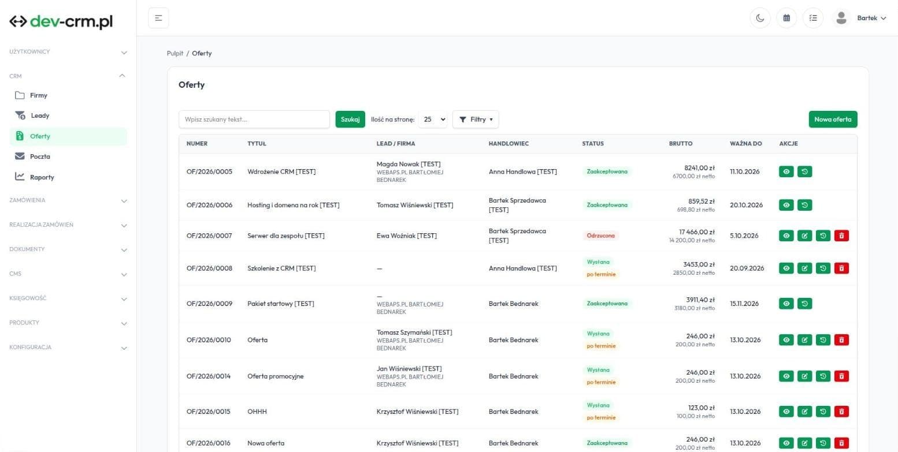
Task: Open Poczta in the sidebar
Action: click(68, 156)
